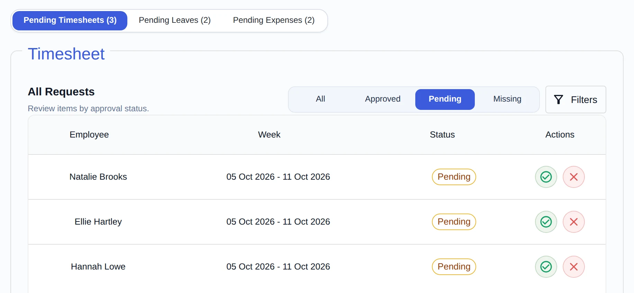Select the Approved status filter
The width and height of the screenshot is (634, 293).
tap(383, 99)
